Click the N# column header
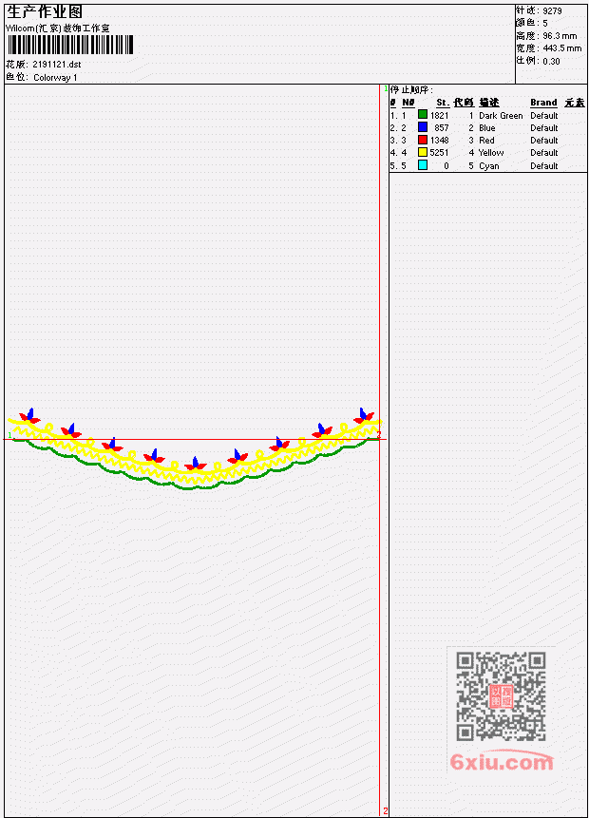The width and height of the screenshot is (589, 818). coord(408,103)
